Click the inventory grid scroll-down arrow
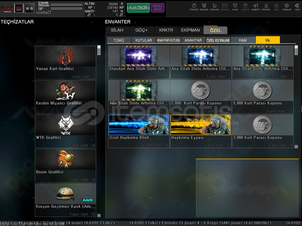Image resolution: width=302 pixels, height=226 pixels. pos(296,147)
